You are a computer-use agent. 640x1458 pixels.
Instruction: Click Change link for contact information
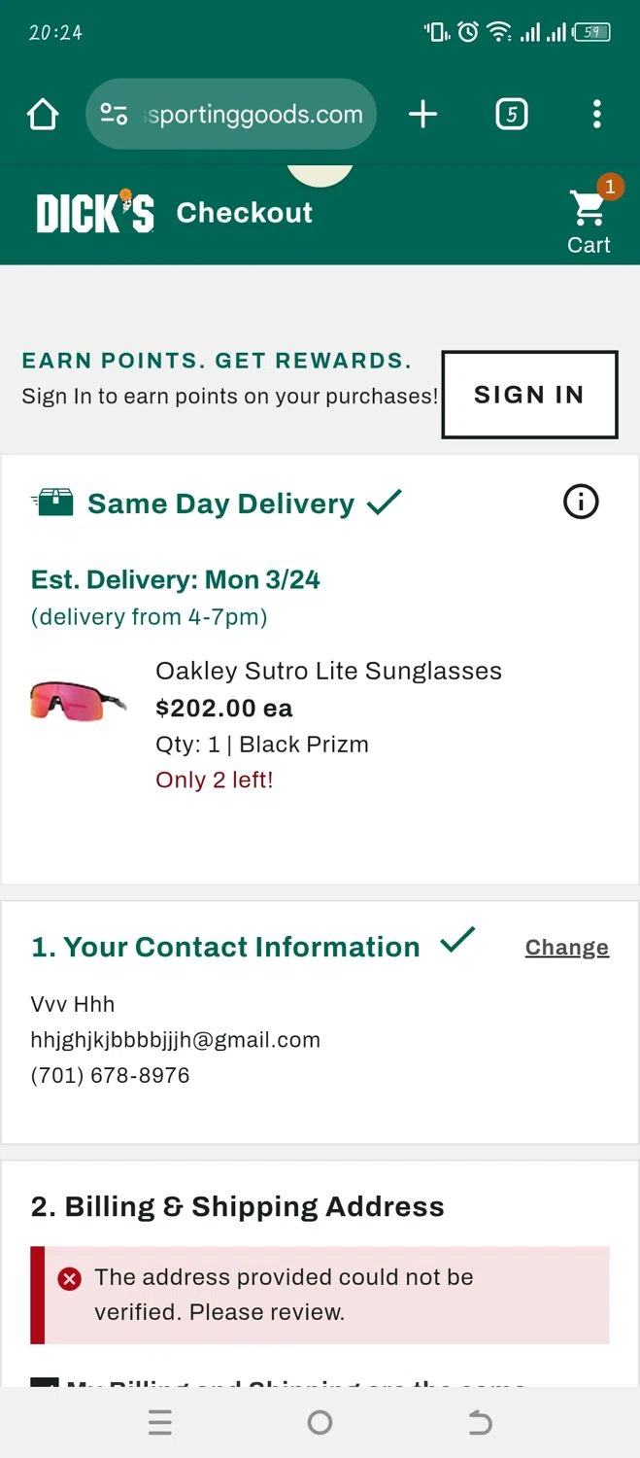click(566, 948)
